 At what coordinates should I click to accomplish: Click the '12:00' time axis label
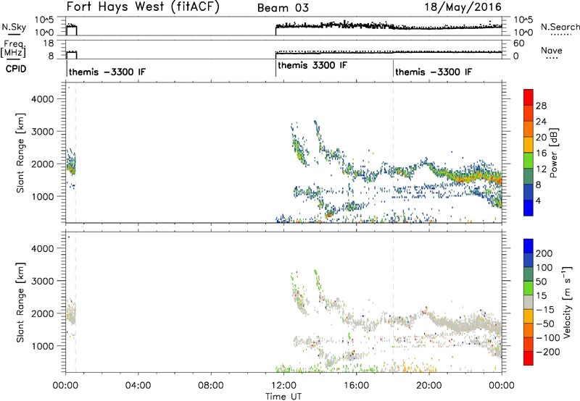coord(283,386)
